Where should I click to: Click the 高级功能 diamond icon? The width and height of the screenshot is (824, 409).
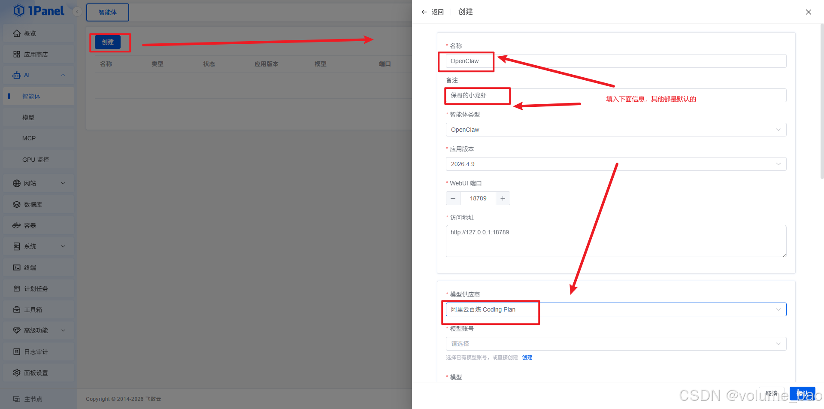pyautogui.click(x=17, y=330)
